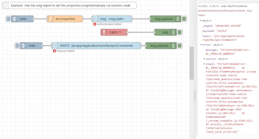The width and height of the screenshot is (259, 139).
Task: Click the output port of Catch: 1 node
Action: 128,32
